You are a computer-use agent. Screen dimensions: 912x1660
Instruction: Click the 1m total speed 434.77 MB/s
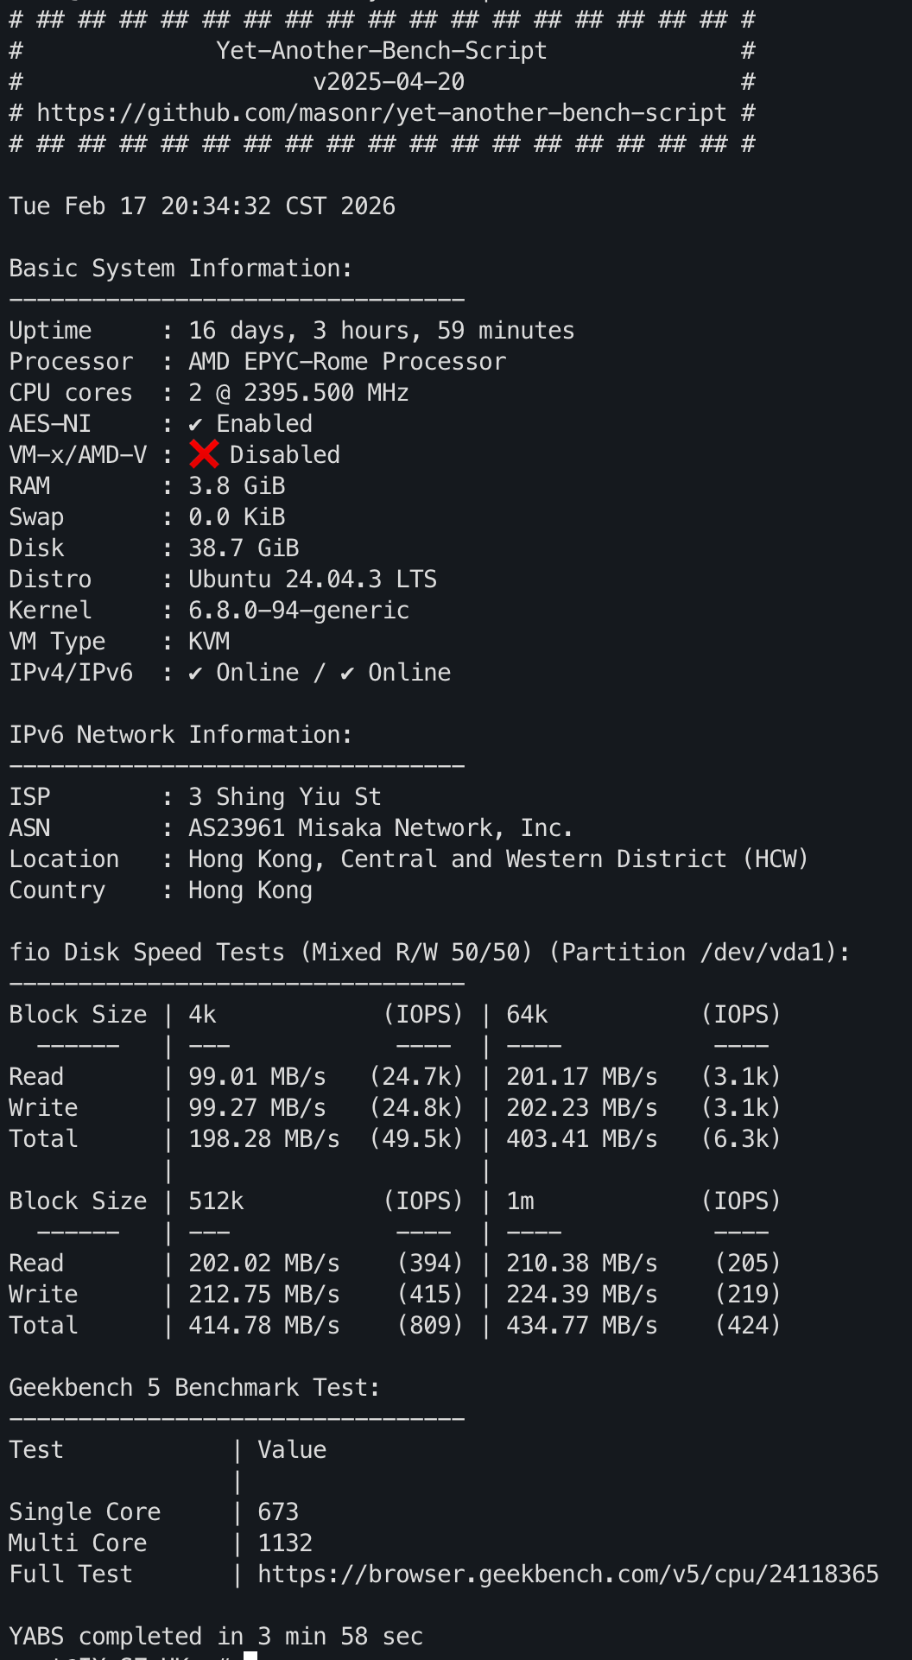581,1326
